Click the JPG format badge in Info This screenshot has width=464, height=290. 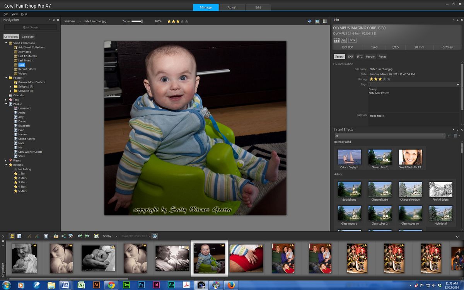pyautogui.click(x=352, y=40)
